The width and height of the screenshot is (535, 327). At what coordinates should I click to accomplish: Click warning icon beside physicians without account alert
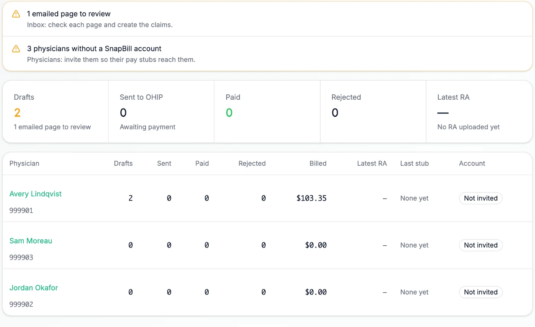point(16,49)
